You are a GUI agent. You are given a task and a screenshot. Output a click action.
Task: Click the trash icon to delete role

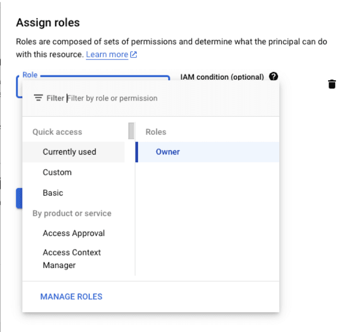point(331,84)
